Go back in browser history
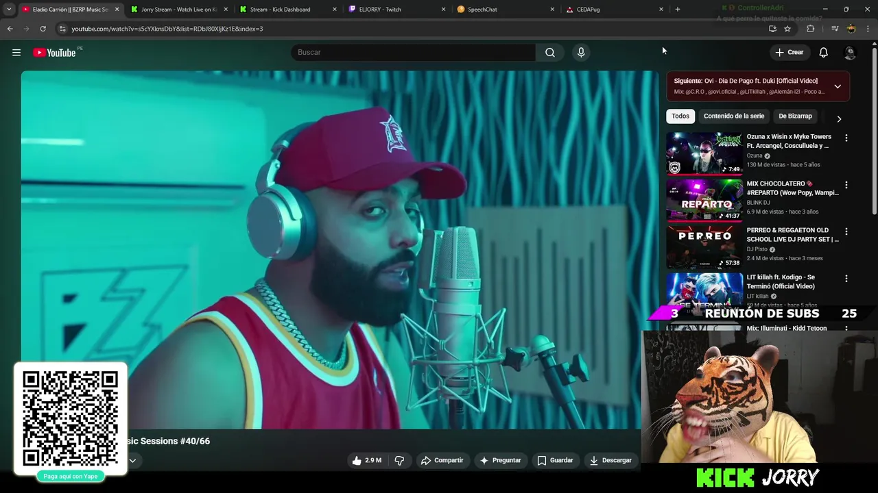 pos(10,29)
